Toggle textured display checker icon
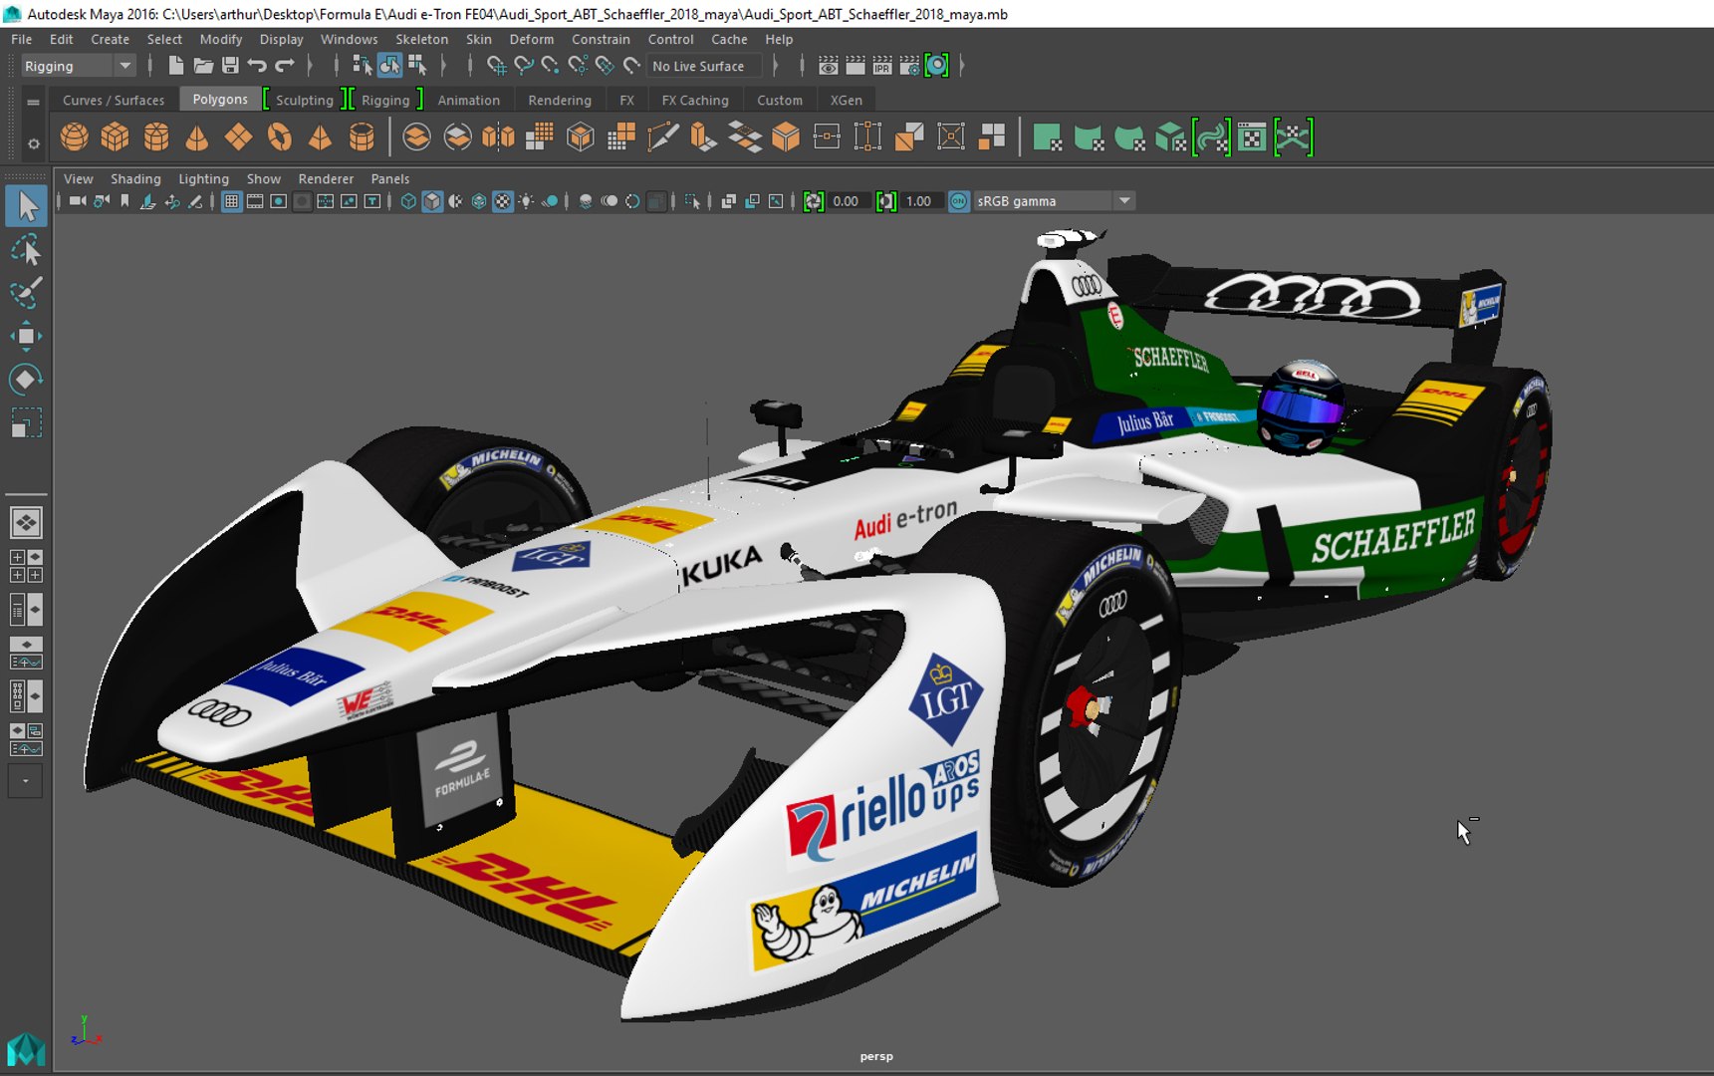The height and width of the screenshot is (1076, 1714). (x=503, y=201)
